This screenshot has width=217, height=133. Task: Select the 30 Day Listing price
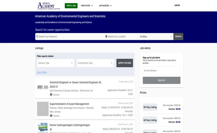click(x=150, y=107)
